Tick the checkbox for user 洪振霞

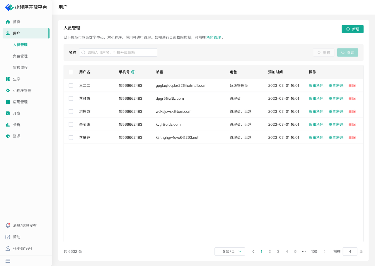pyautogui.click(x=71, y=111)
